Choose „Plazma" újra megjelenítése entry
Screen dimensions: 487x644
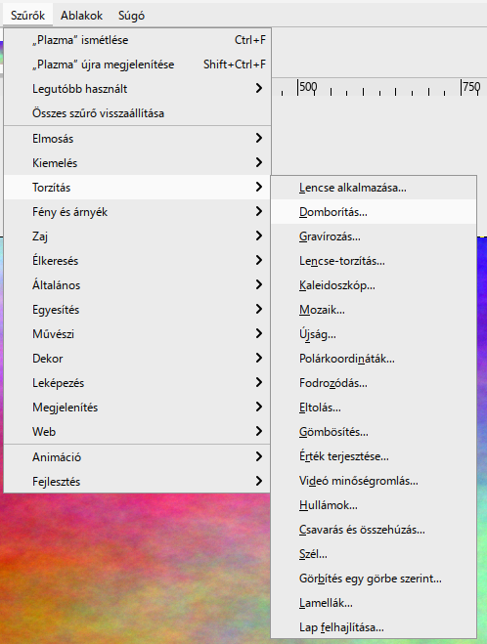[x=137, y=64]
